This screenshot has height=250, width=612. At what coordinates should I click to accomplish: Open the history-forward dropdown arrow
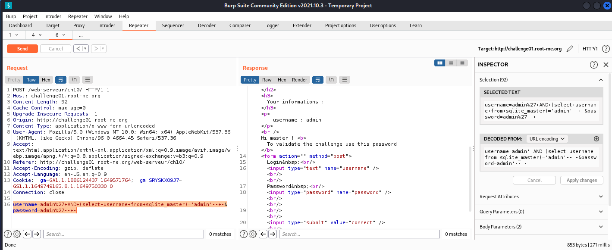tap(103, 49)
